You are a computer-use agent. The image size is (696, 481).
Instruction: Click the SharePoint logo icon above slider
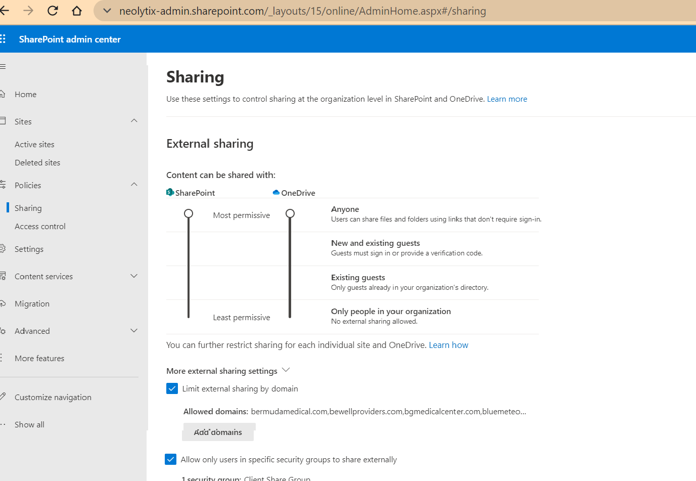pyautogui.click(x=170, y=192)
